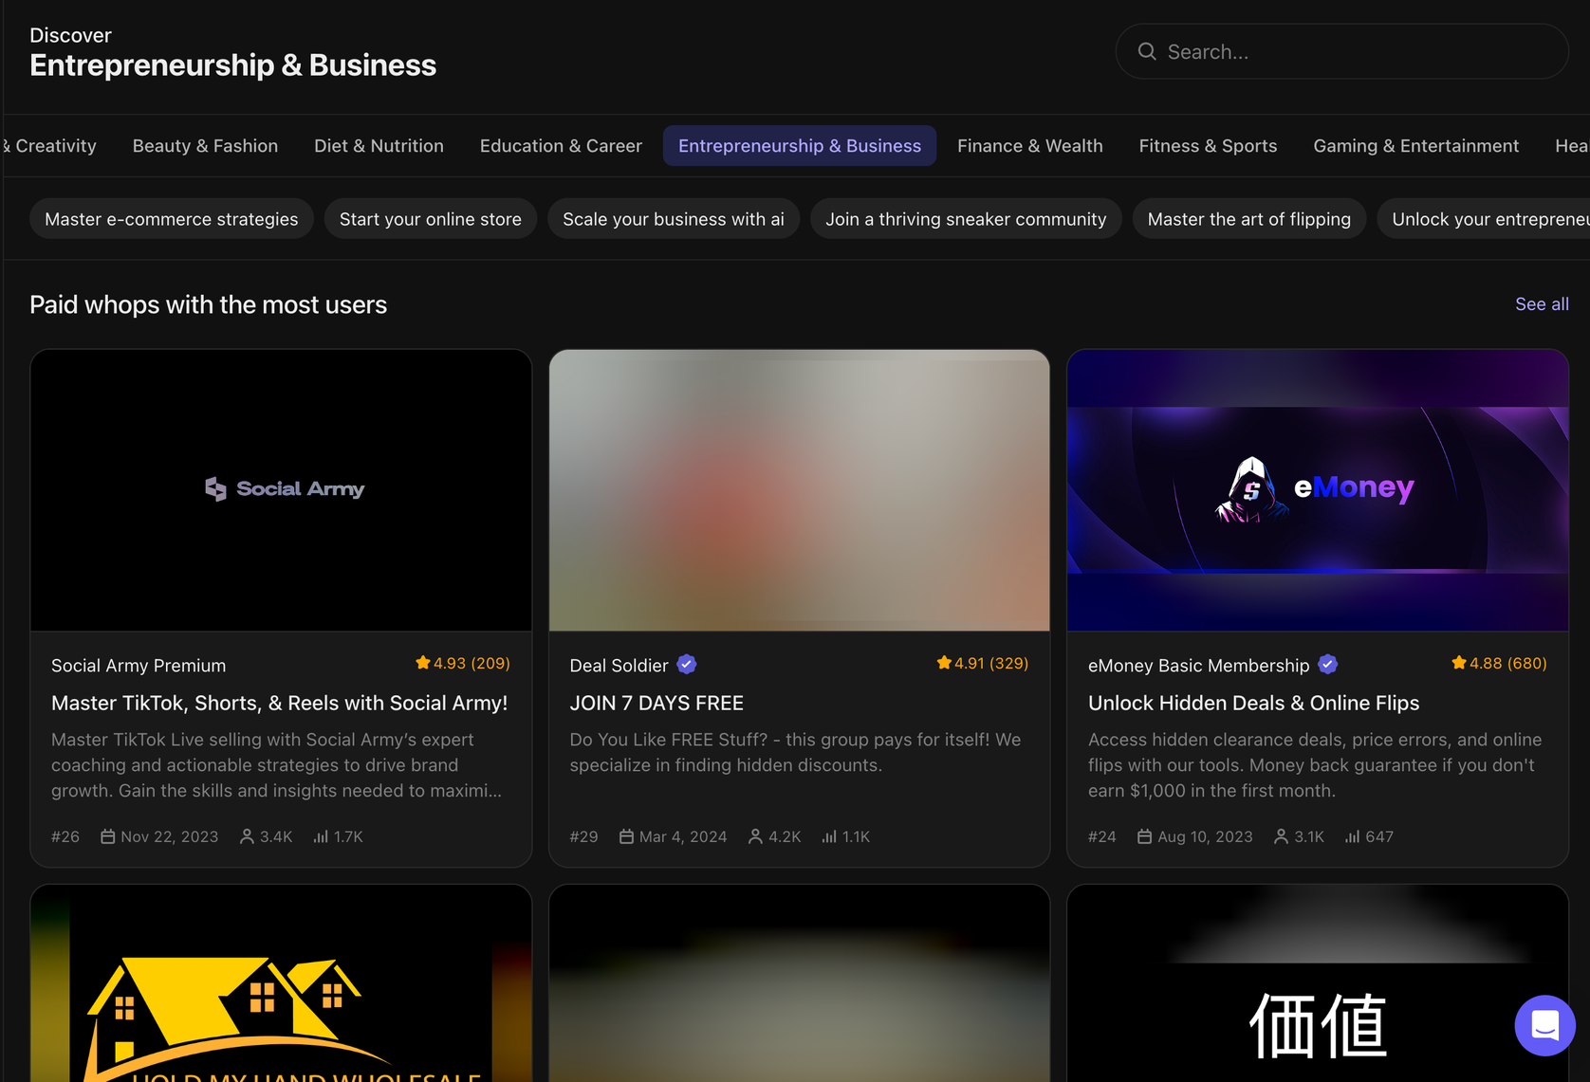Switch to Gaming & Entertainment tab
The height and width of the screenshot is (1082, 1590).
(1415, 146)
